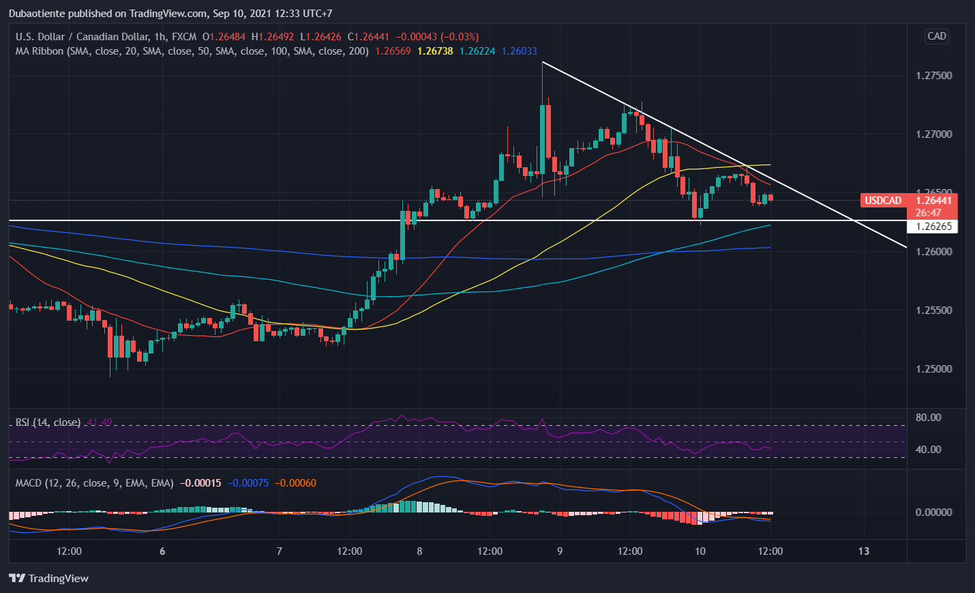Click the RSI (14, close) indicator label
The height and width of the screenshot is (593, 975).
pyautogui.click(x=48, y=422)
